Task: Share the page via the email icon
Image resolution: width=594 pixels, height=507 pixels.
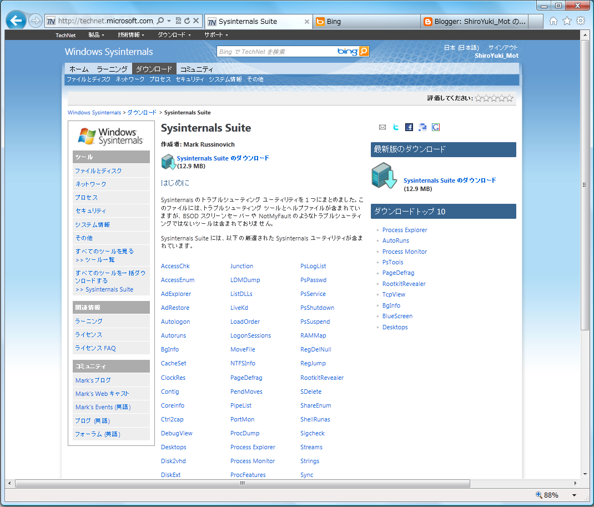Action: 382,127
